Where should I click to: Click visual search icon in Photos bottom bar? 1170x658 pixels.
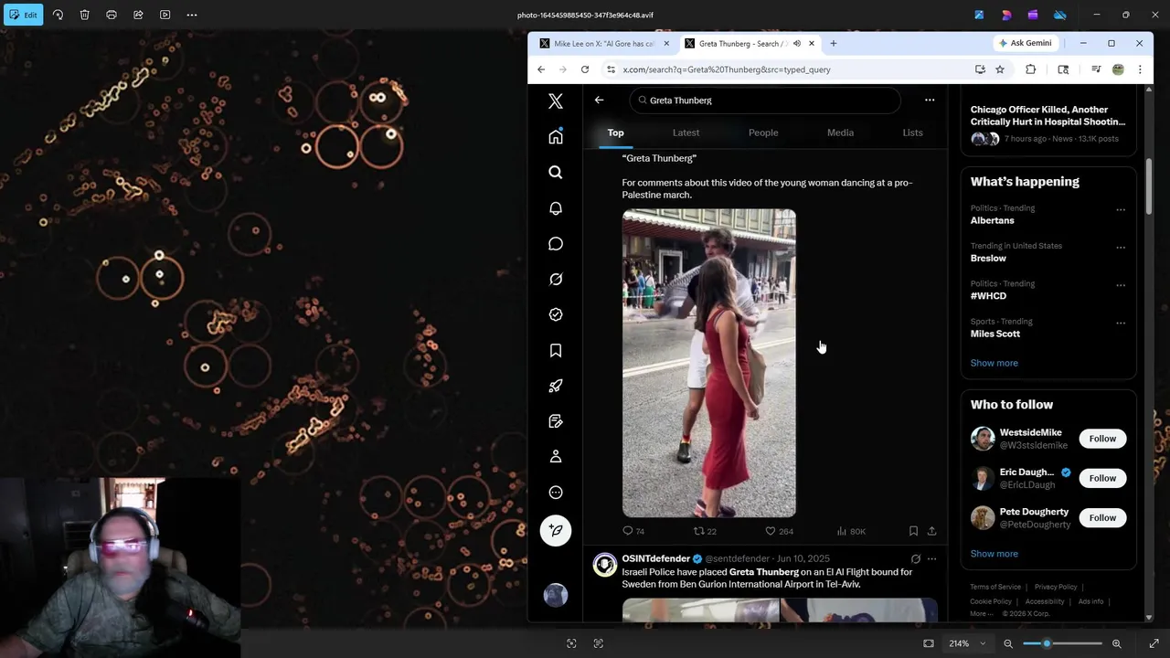(571, 643)
